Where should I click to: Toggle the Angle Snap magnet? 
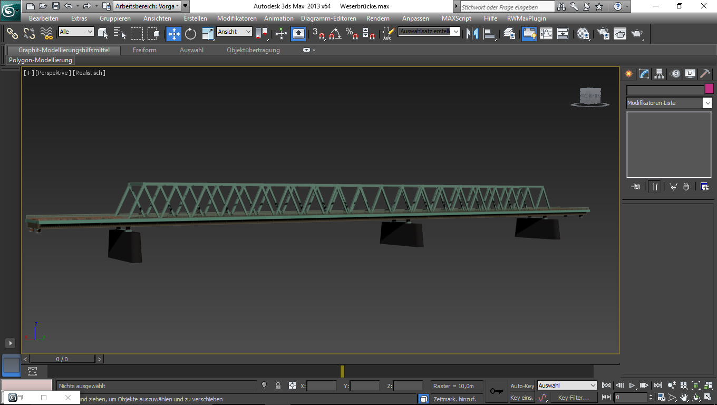tap(335, 34)
